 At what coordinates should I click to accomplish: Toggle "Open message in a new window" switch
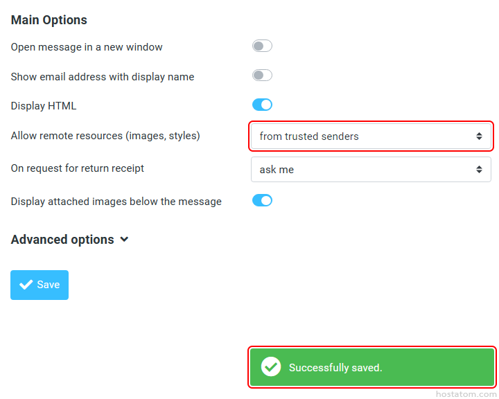pos(262,46)
